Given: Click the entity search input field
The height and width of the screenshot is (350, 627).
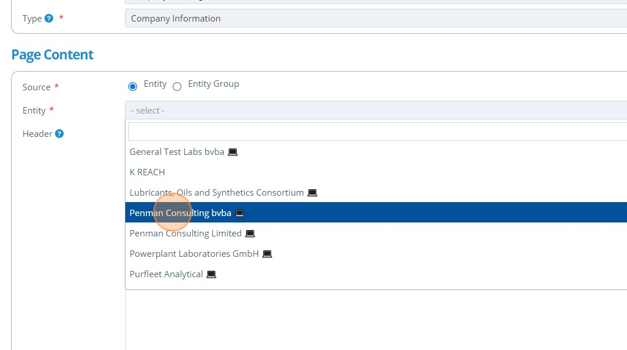Looking at the screenshot, I should 377,132.
